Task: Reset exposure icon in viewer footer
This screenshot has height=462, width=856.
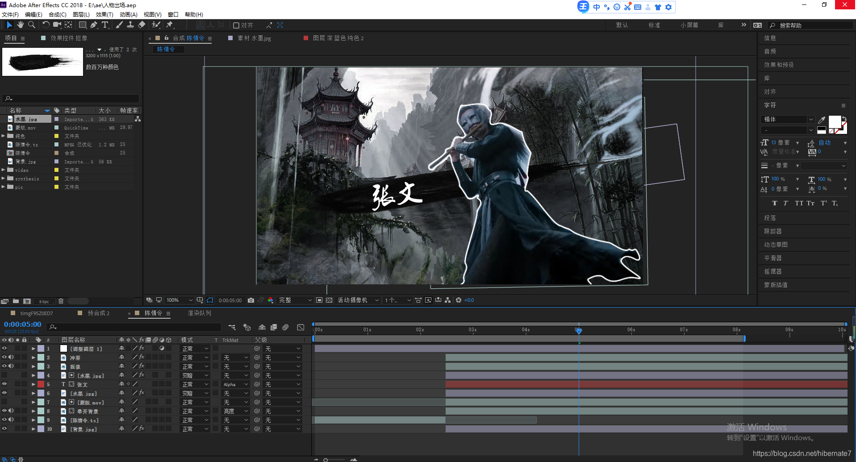Action: point(459,300)
